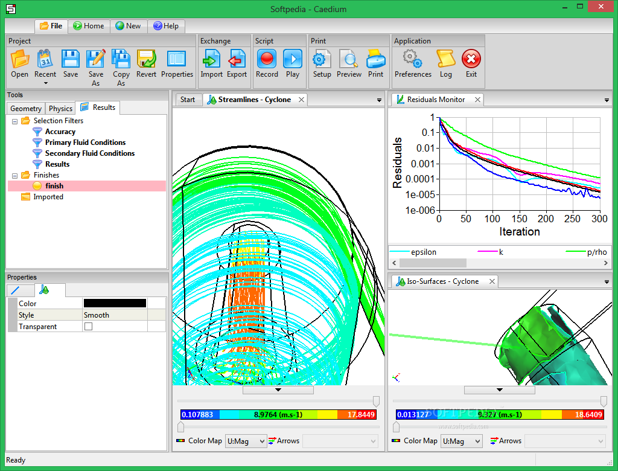This screenshot has width=618, height=471.
Task: Save the project with Save icon
Action: pos(71,59)
